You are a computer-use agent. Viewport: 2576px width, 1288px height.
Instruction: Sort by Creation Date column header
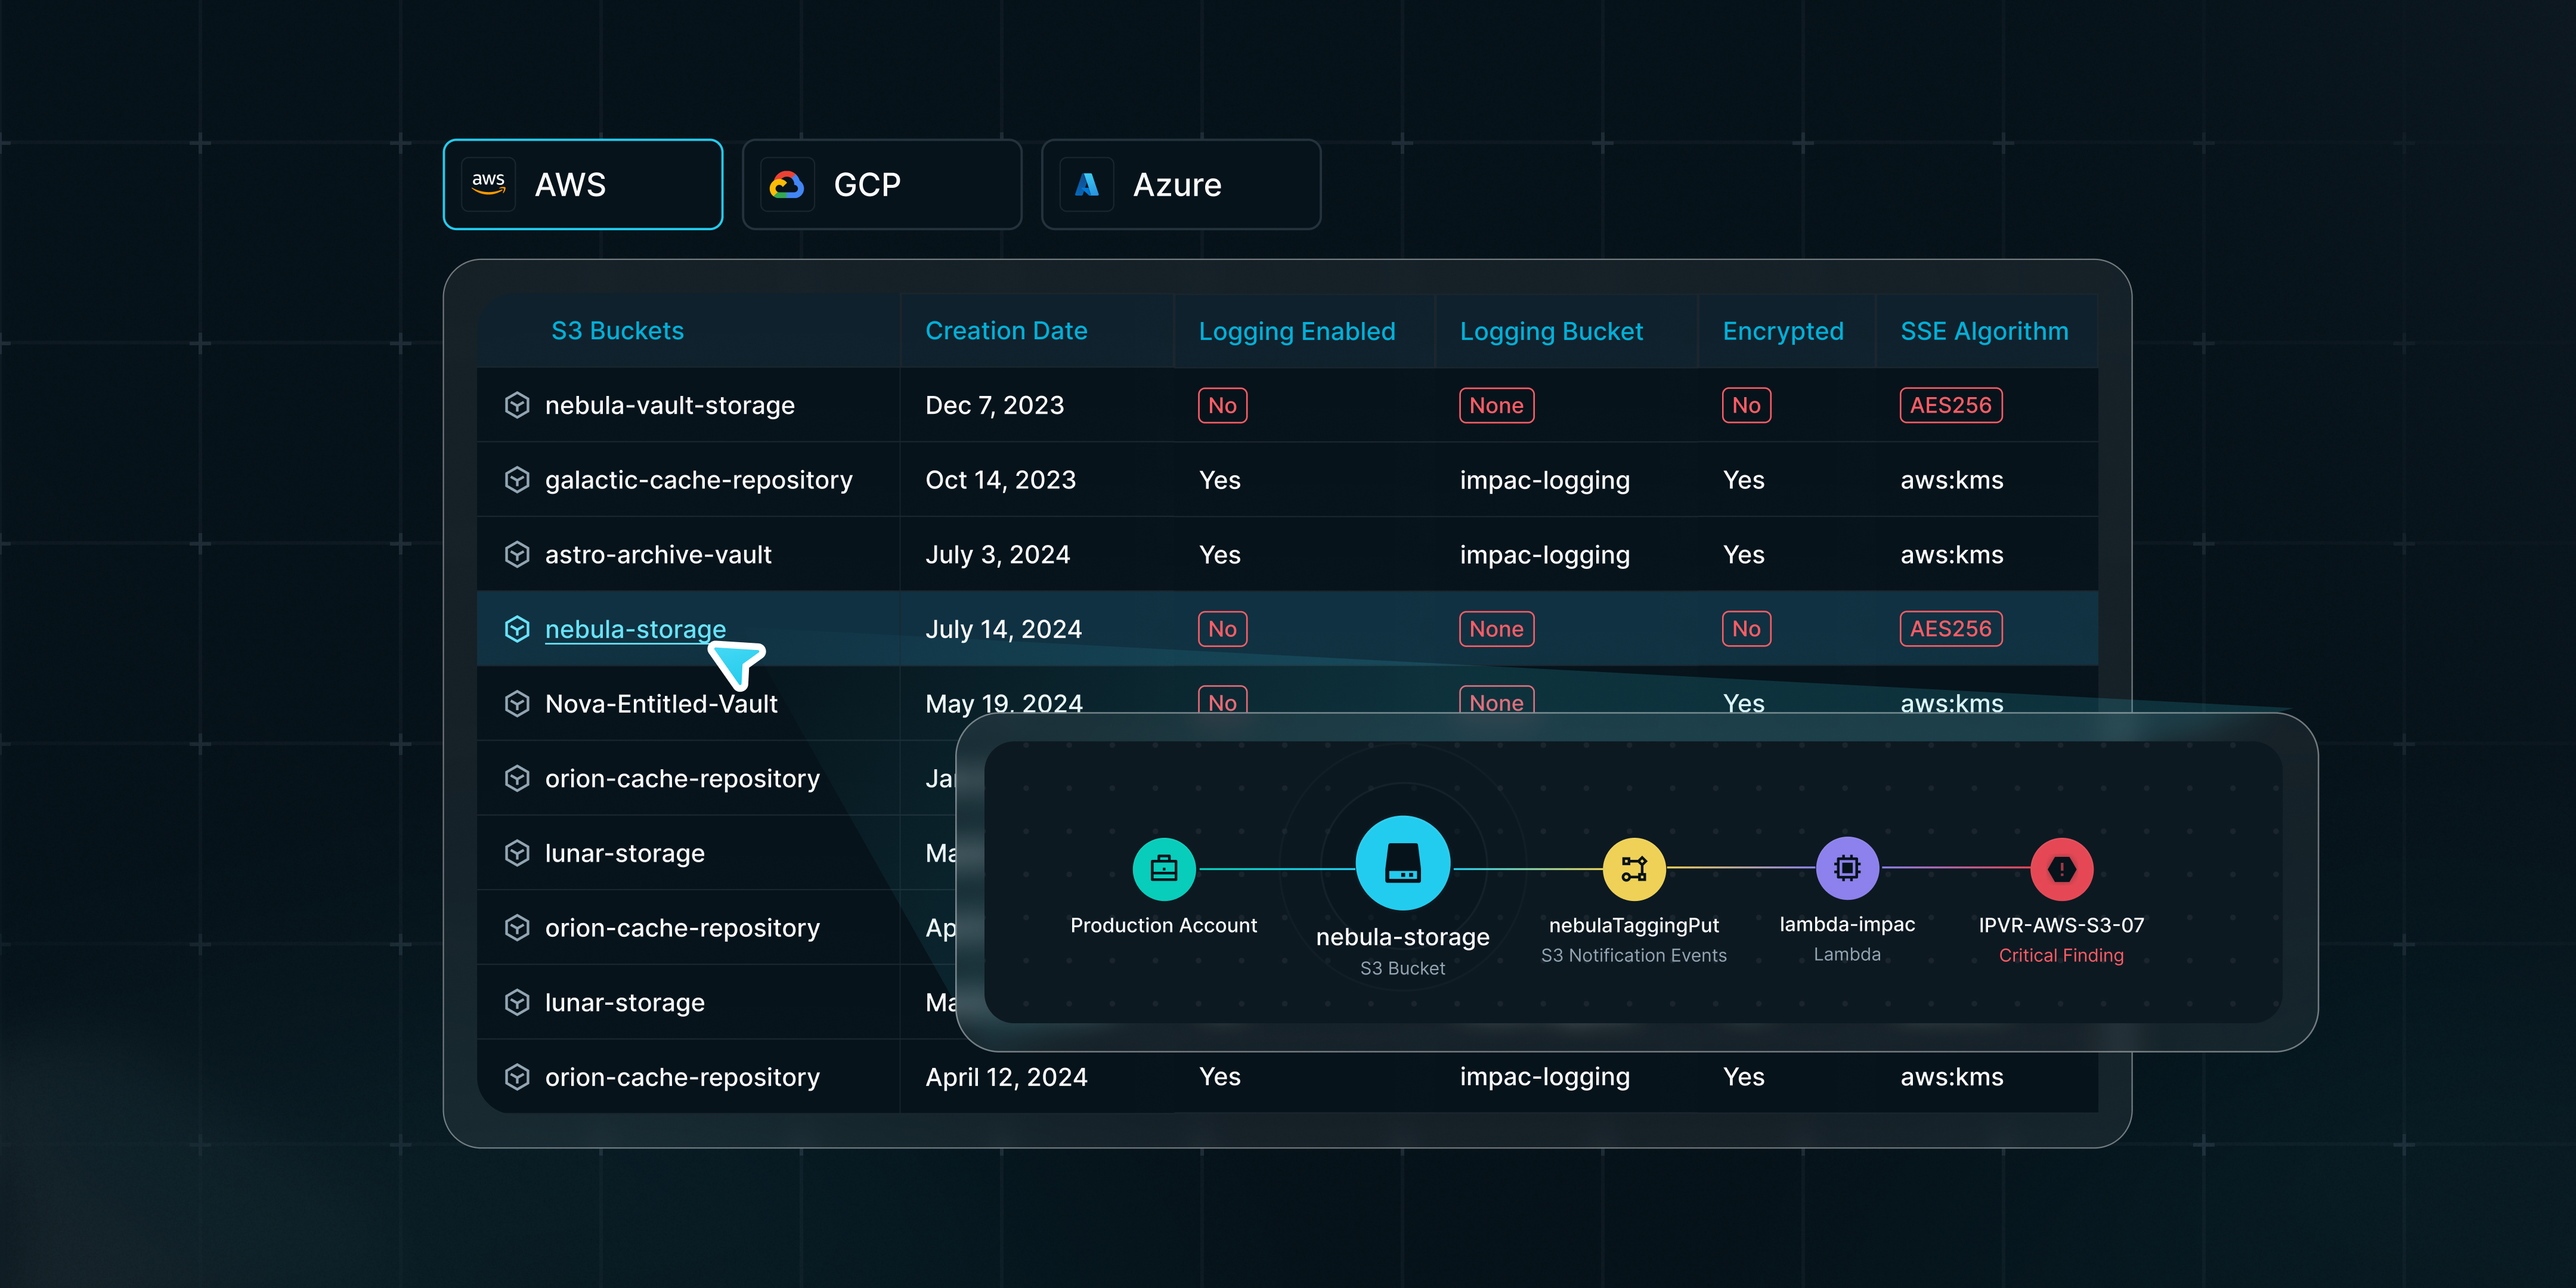click(1006, 331)
